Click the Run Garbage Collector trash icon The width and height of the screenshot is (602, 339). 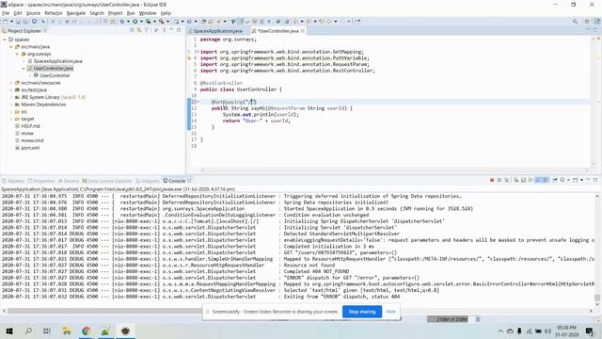478,319
